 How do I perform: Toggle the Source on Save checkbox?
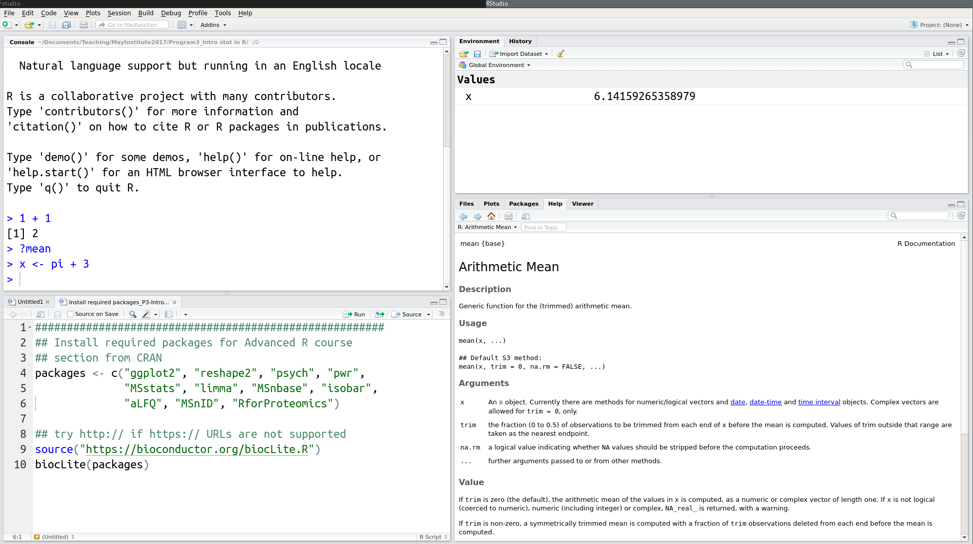click(71, 314)
